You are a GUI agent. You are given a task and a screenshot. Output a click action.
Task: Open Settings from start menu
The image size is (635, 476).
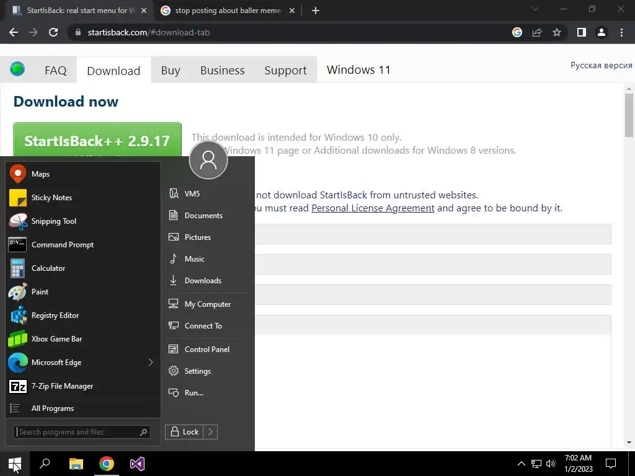tap(206, 371)
